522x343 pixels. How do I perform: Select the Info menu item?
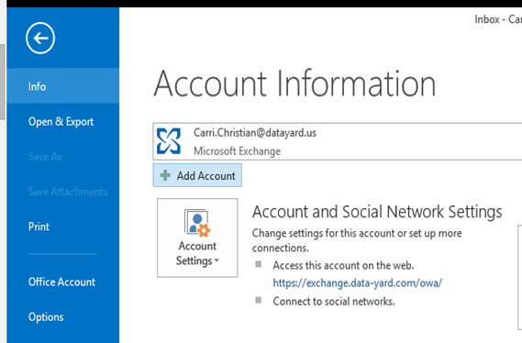point(63,86)
